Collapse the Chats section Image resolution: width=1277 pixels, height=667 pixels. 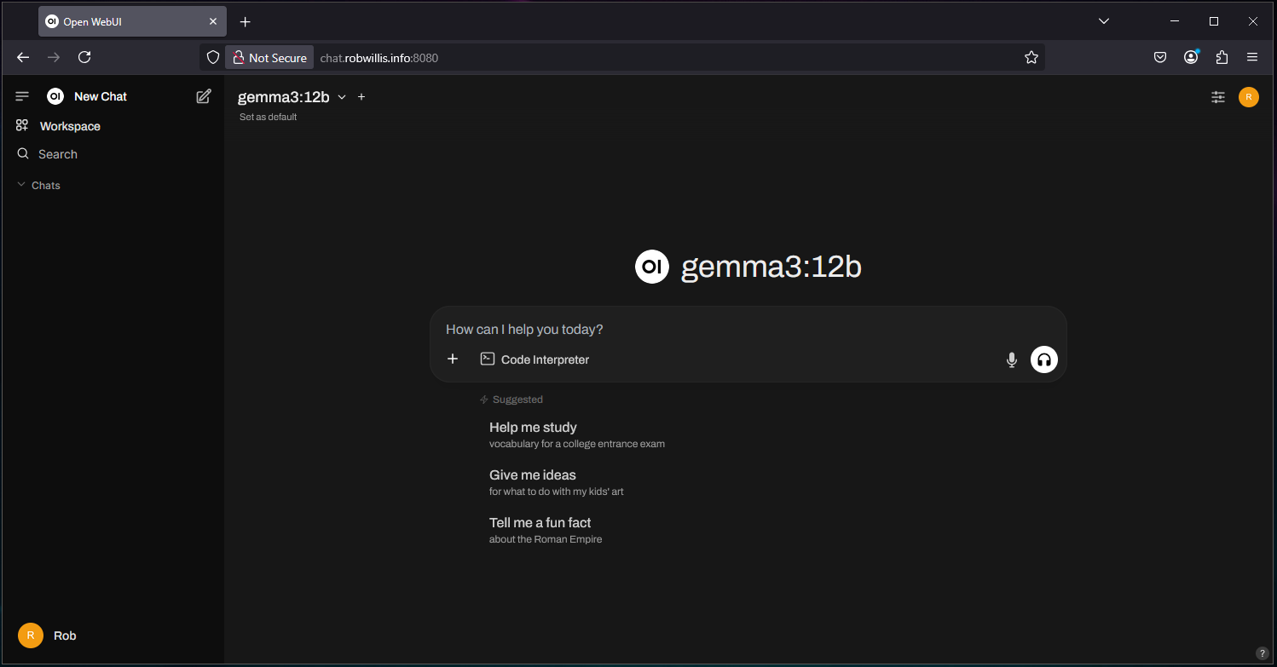(39, 185)
